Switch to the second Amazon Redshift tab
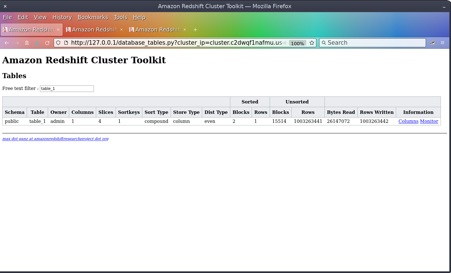This screenshot has width=451, height=273. (x=95, y=30)
